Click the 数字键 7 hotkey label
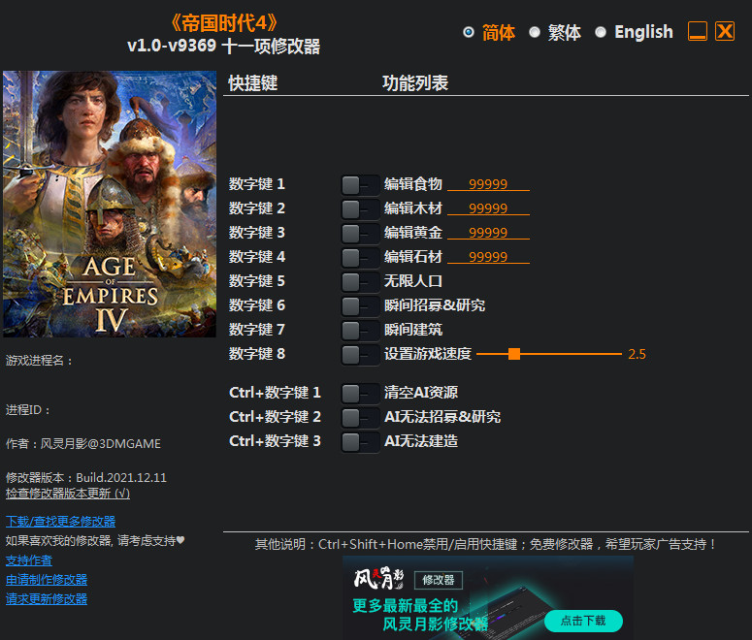Viewport: 752px width, 640px height. pyautogui.click(x=256, y=330)
